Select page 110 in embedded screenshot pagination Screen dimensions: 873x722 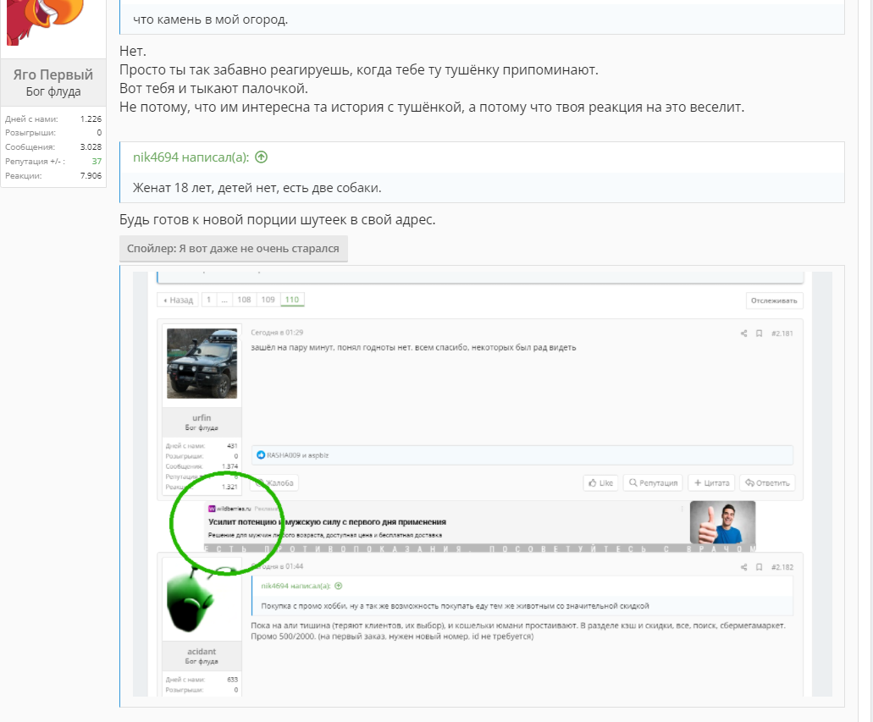click(292, 300)
